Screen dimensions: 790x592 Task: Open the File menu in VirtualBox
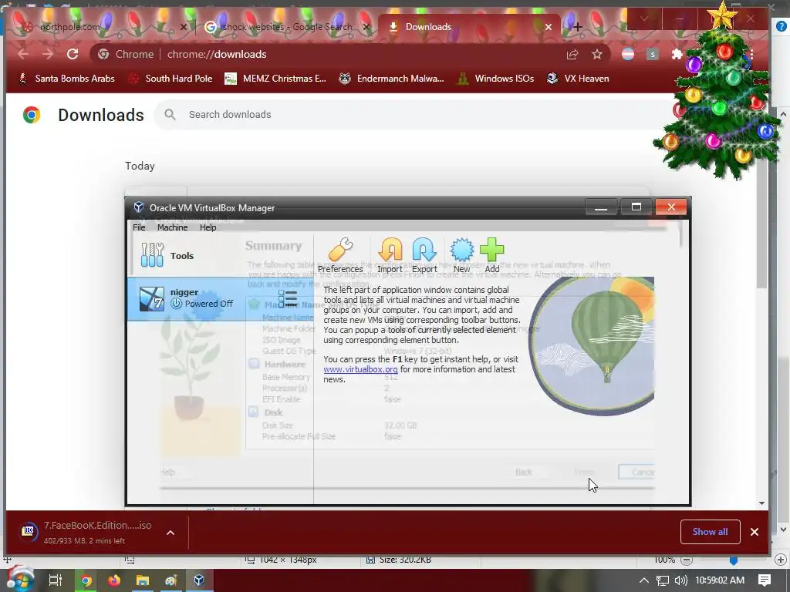[139, 227]
